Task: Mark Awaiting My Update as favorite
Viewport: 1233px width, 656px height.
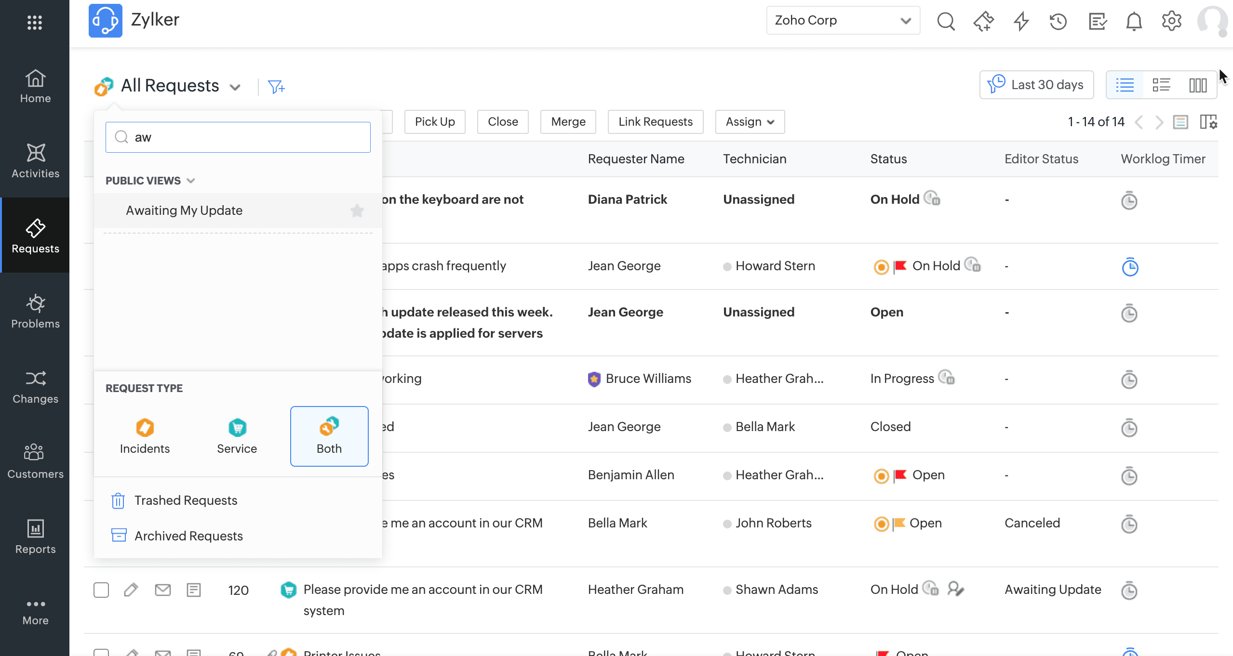Action: coord(357,210)
